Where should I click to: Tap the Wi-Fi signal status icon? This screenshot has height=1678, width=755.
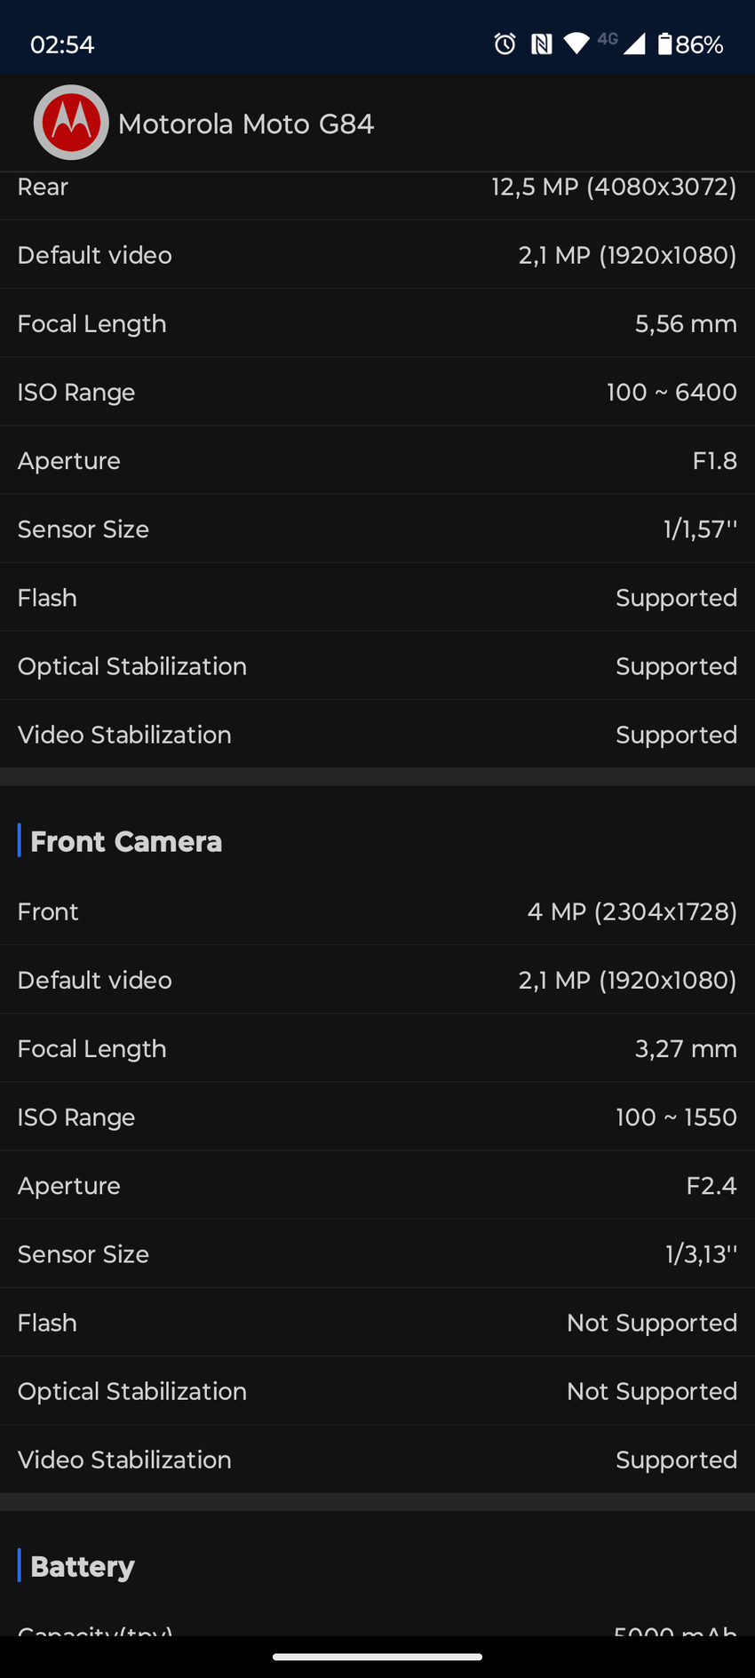576,44
